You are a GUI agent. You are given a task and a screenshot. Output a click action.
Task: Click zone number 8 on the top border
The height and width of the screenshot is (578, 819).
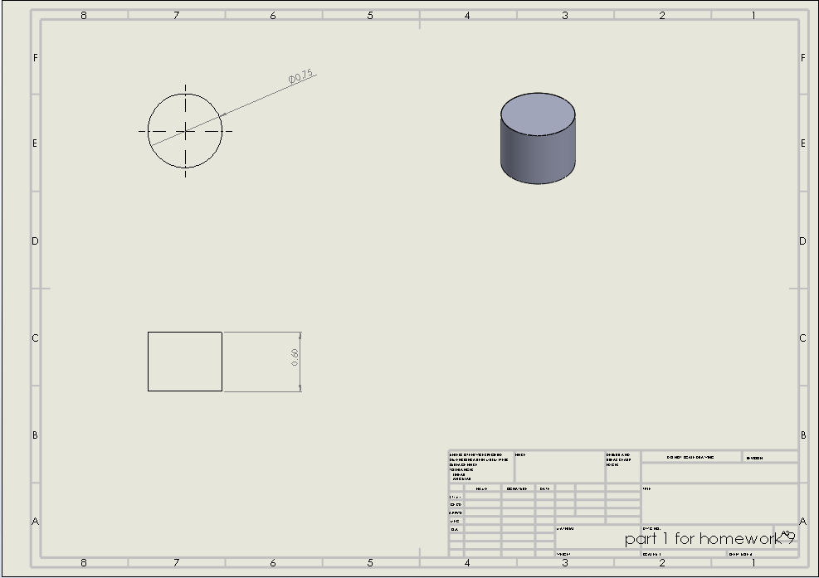84,15
